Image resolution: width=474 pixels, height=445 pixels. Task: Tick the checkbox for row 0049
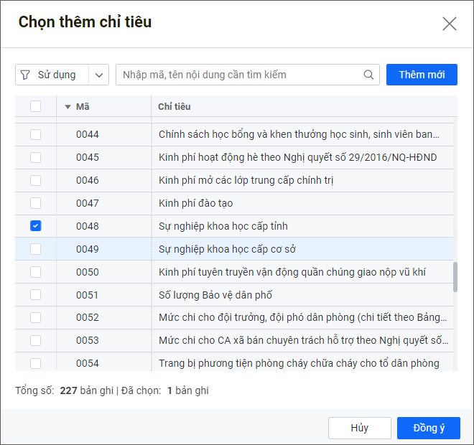36,249
